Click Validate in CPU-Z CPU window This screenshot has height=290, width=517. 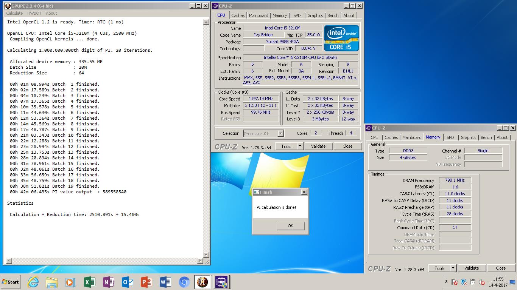[x=318, y=146]
